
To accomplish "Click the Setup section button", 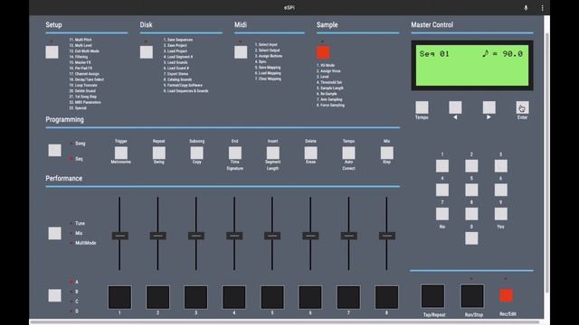I will pos(52,52).
